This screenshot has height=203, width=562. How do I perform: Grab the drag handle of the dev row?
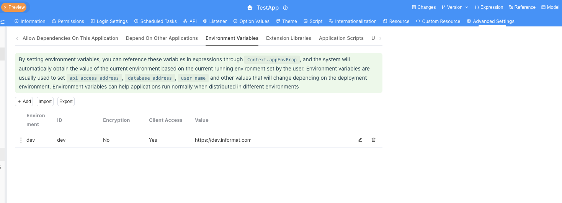pyautogui.click(x=21, y=140)
